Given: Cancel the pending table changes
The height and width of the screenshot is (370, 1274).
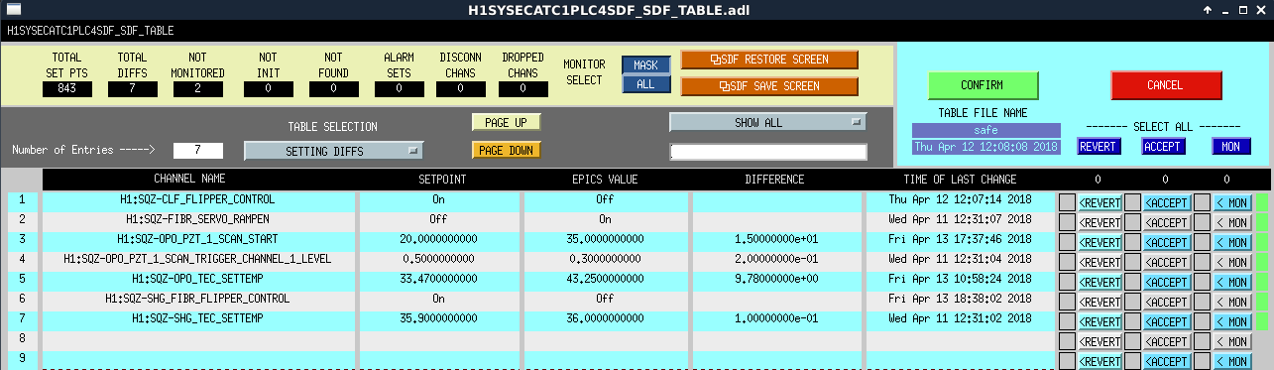Looking at the screenshot, I should tap(1166, 85).
